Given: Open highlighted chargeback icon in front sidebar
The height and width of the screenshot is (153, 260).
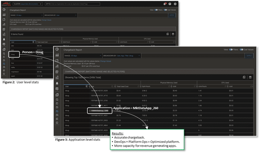Looking at the screenshot, I should click(x=57, y=111).
